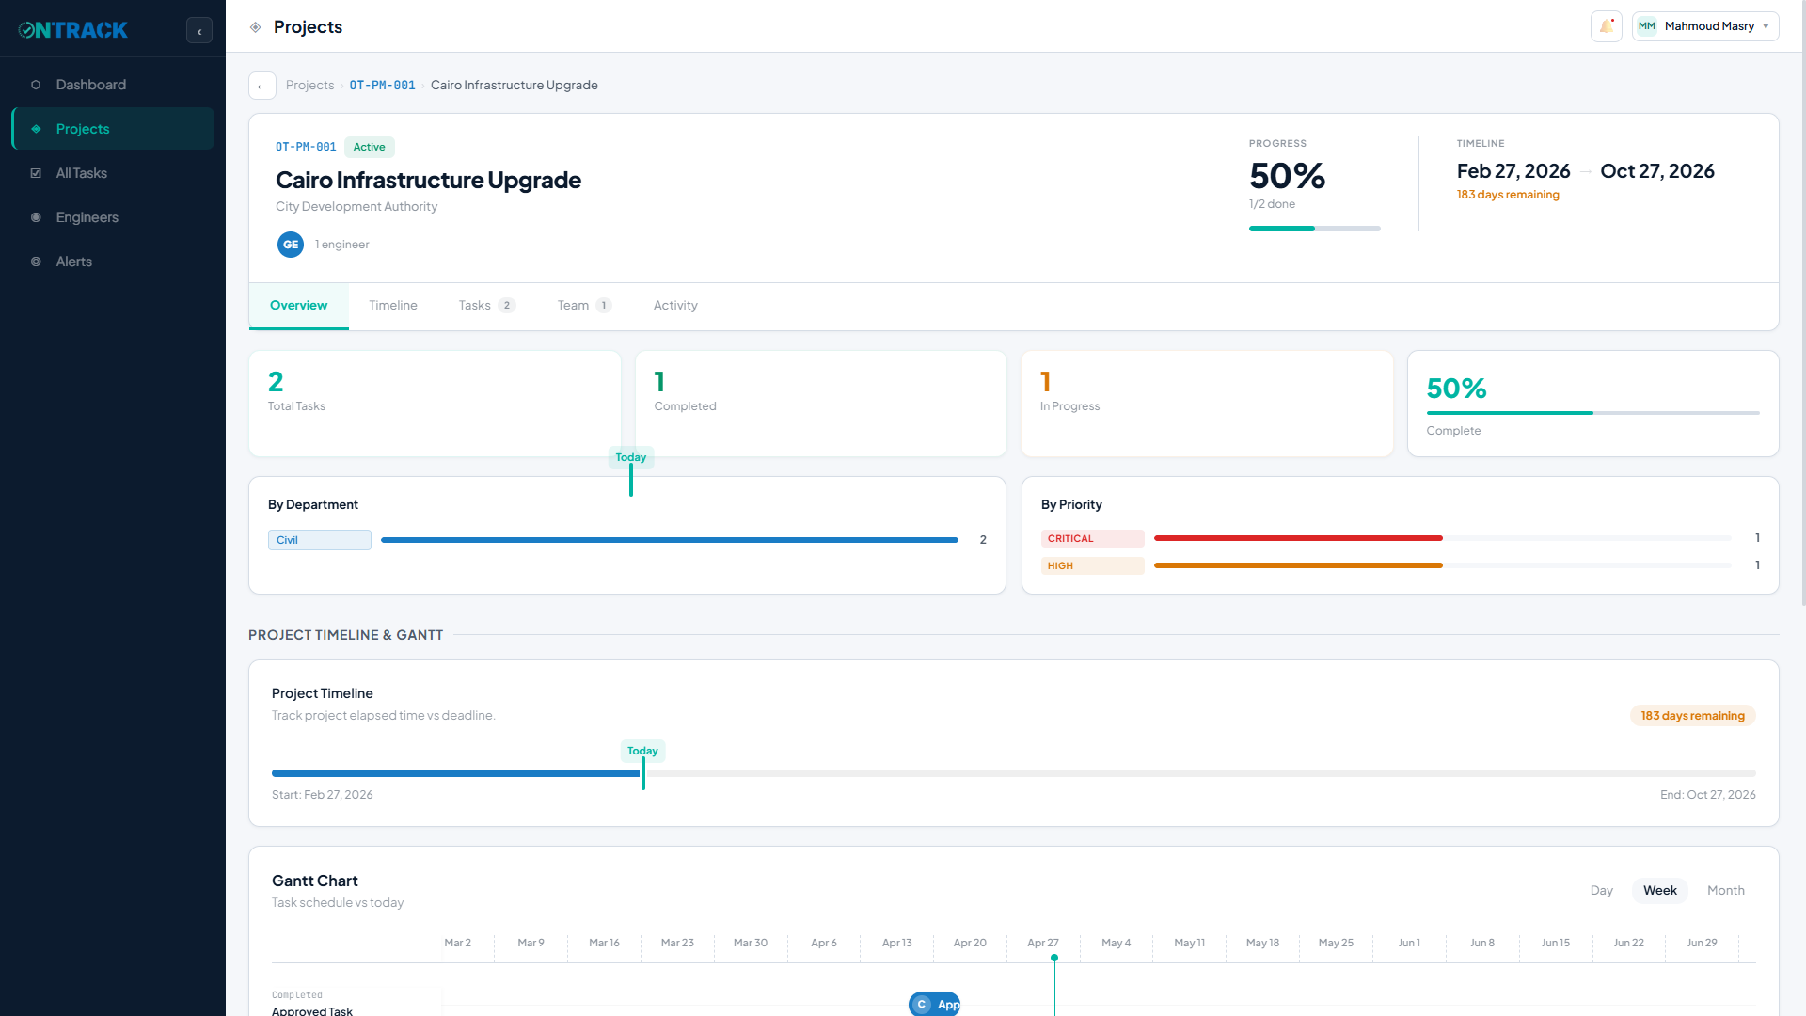Open the notifications bell

pos(1607,26)
